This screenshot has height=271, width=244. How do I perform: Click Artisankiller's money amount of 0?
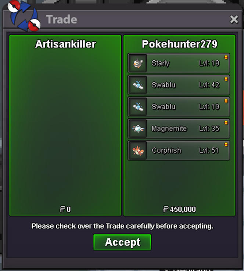(65, 209)
